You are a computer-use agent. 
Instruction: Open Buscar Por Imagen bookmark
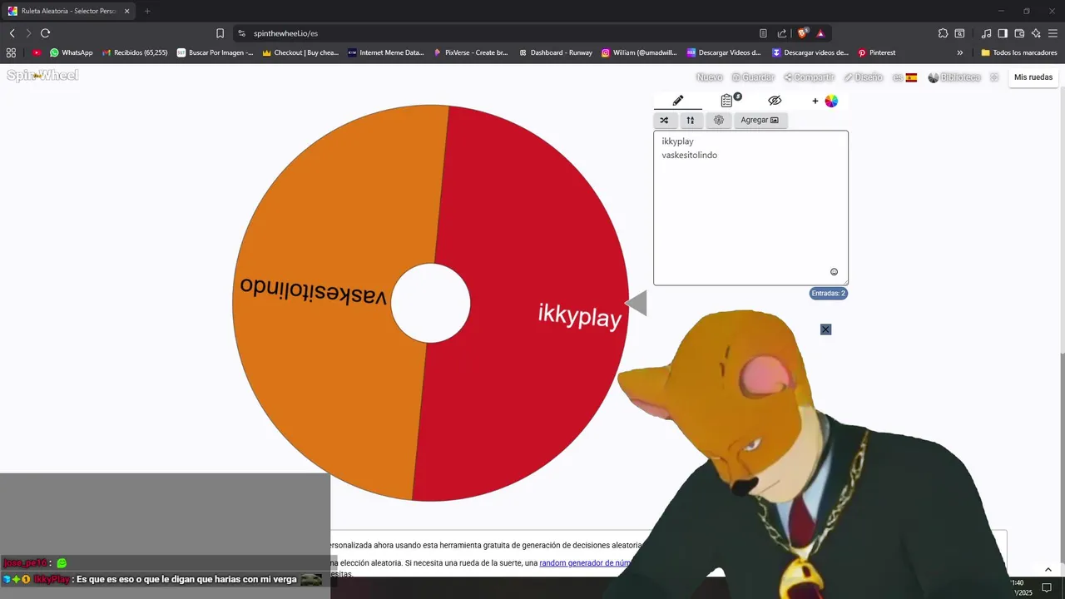[x=215, y=52]
